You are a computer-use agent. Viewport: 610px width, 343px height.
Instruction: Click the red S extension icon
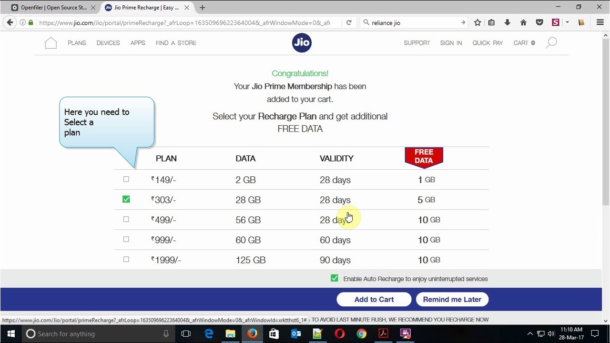[x=556, y=22]
